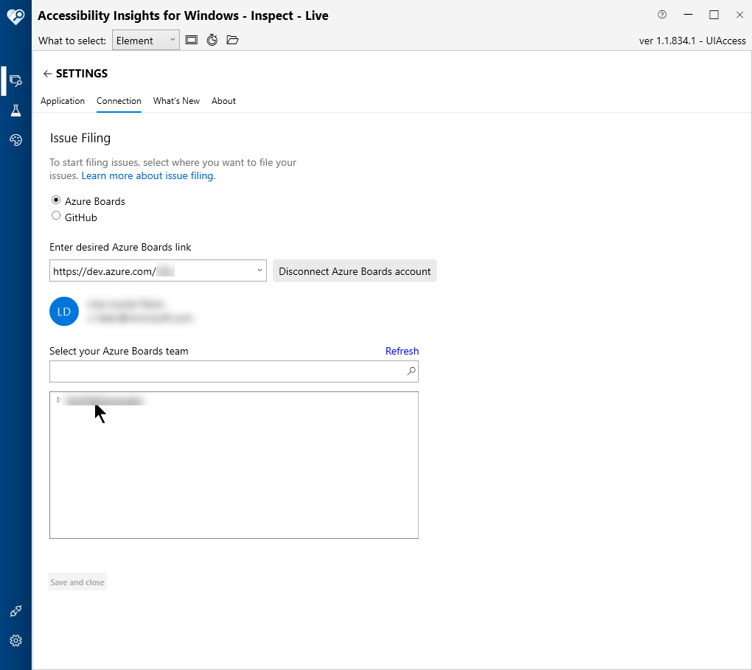Click the search magnifier in team field
Viewport: 752px width, 670px height.
411,371
